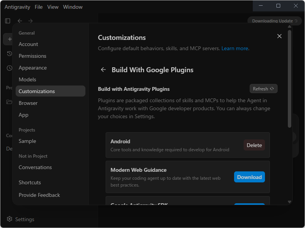Viewport: 305px width, 228px height.
Task: Go back with the top toolbar arrow
Action: click(x=20, y=21)
